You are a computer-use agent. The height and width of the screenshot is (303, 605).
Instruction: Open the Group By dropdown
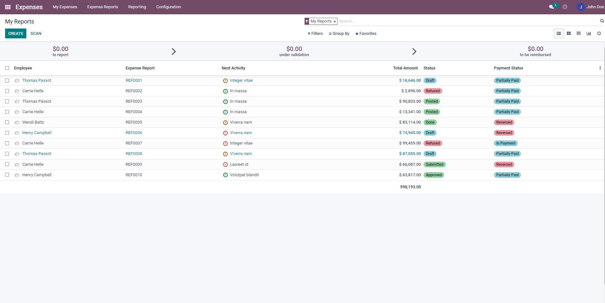[339, 34]
